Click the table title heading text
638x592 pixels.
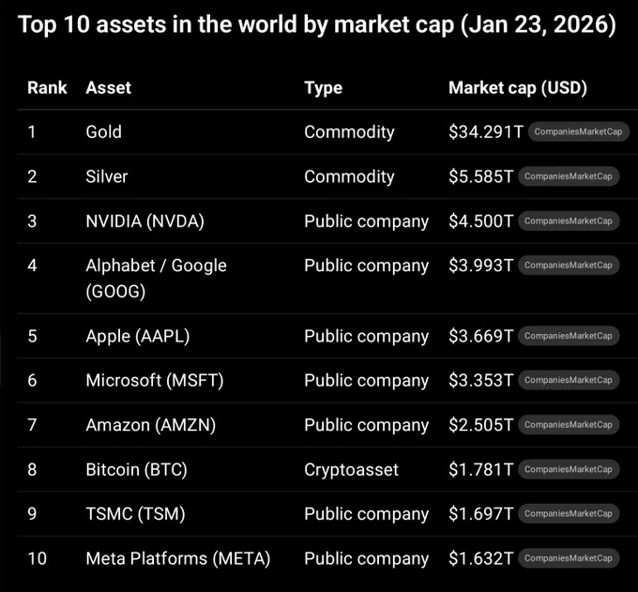point(317,24)
